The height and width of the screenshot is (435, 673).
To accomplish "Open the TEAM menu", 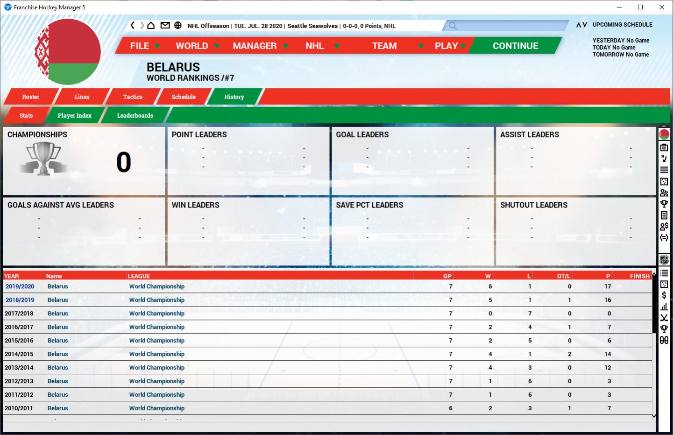I will (x=384, y=46).
